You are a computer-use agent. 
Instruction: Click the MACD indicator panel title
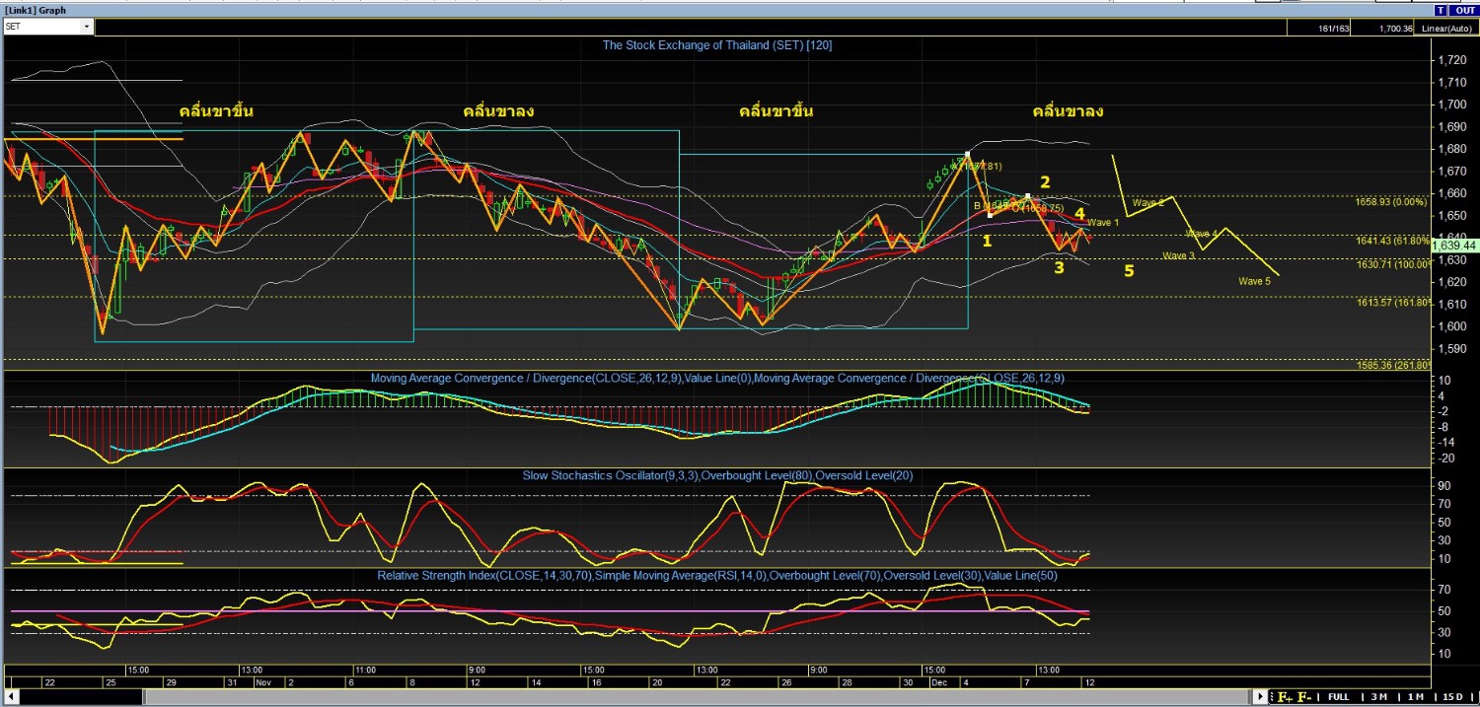point(717,378)
